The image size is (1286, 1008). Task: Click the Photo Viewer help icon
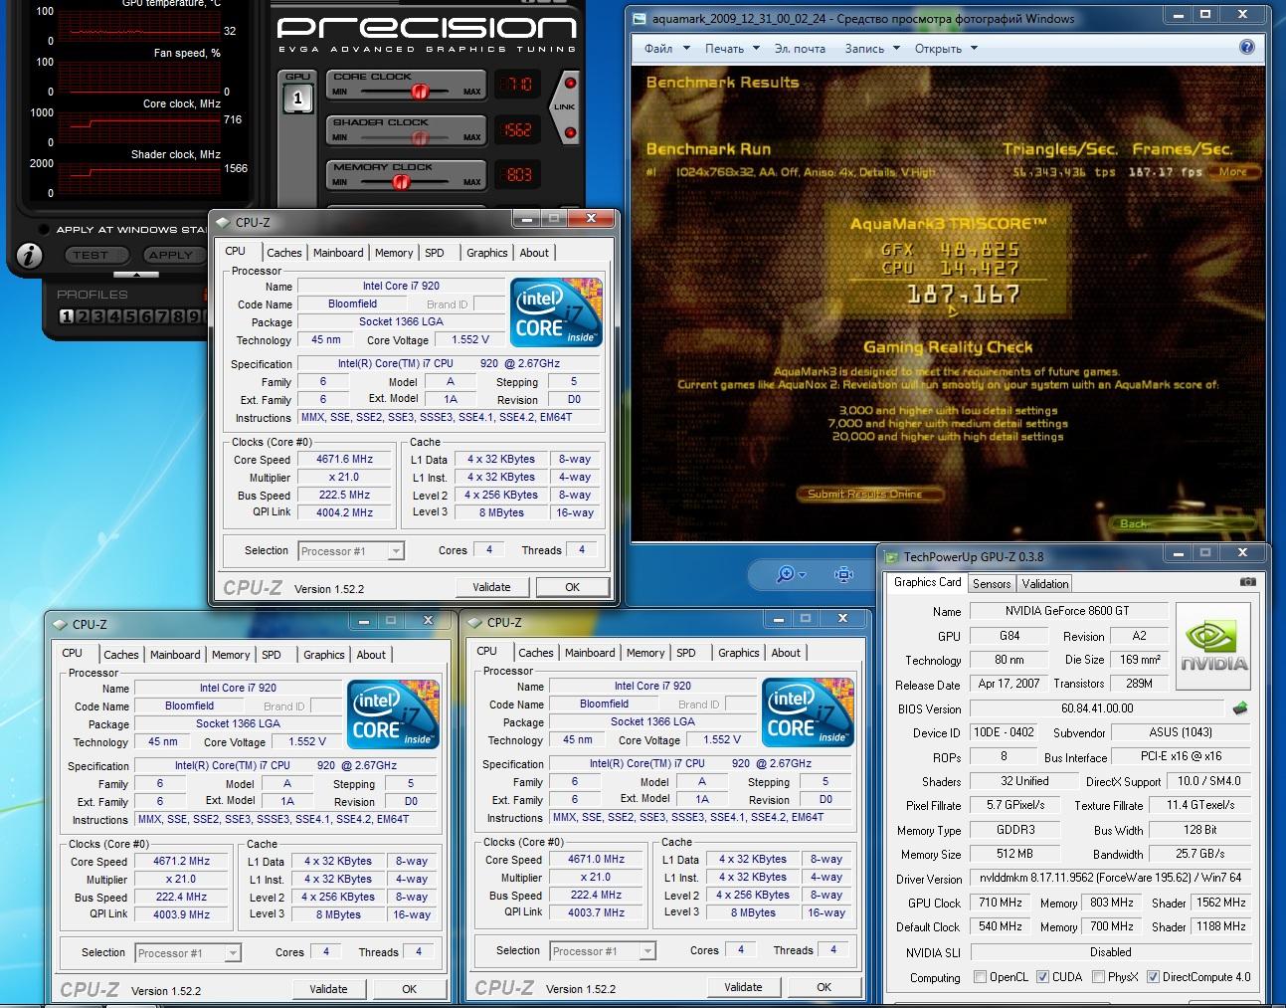(1247, 47)
